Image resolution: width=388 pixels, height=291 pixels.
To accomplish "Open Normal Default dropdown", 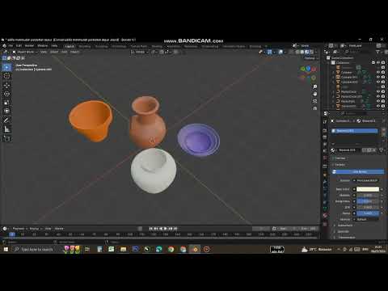I will pos(366,219).
